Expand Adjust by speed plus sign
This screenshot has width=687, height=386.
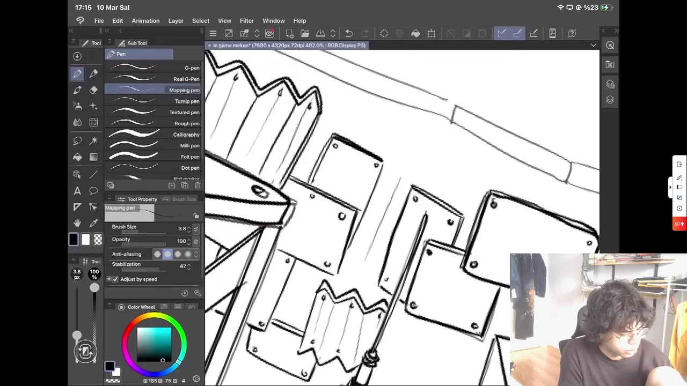point(109,279)
